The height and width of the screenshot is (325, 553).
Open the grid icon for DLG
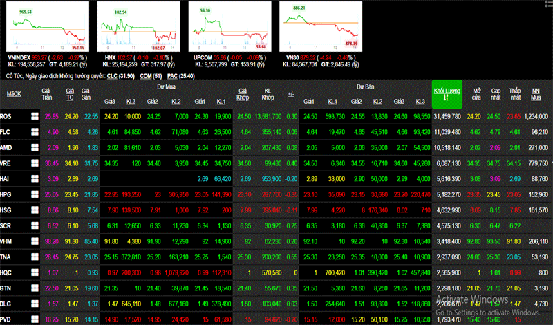click(x=35, y=304)
